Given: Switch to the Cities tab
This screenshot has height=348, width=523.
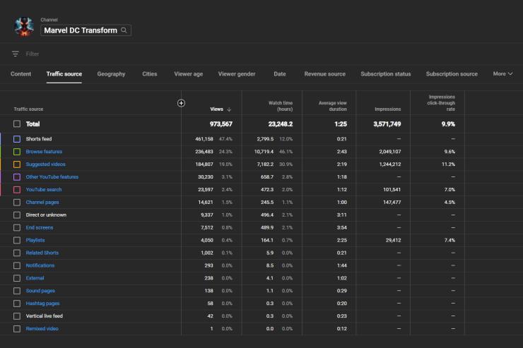Looking at the screenshot, I should pyautogui.click(x=149, y=74).
